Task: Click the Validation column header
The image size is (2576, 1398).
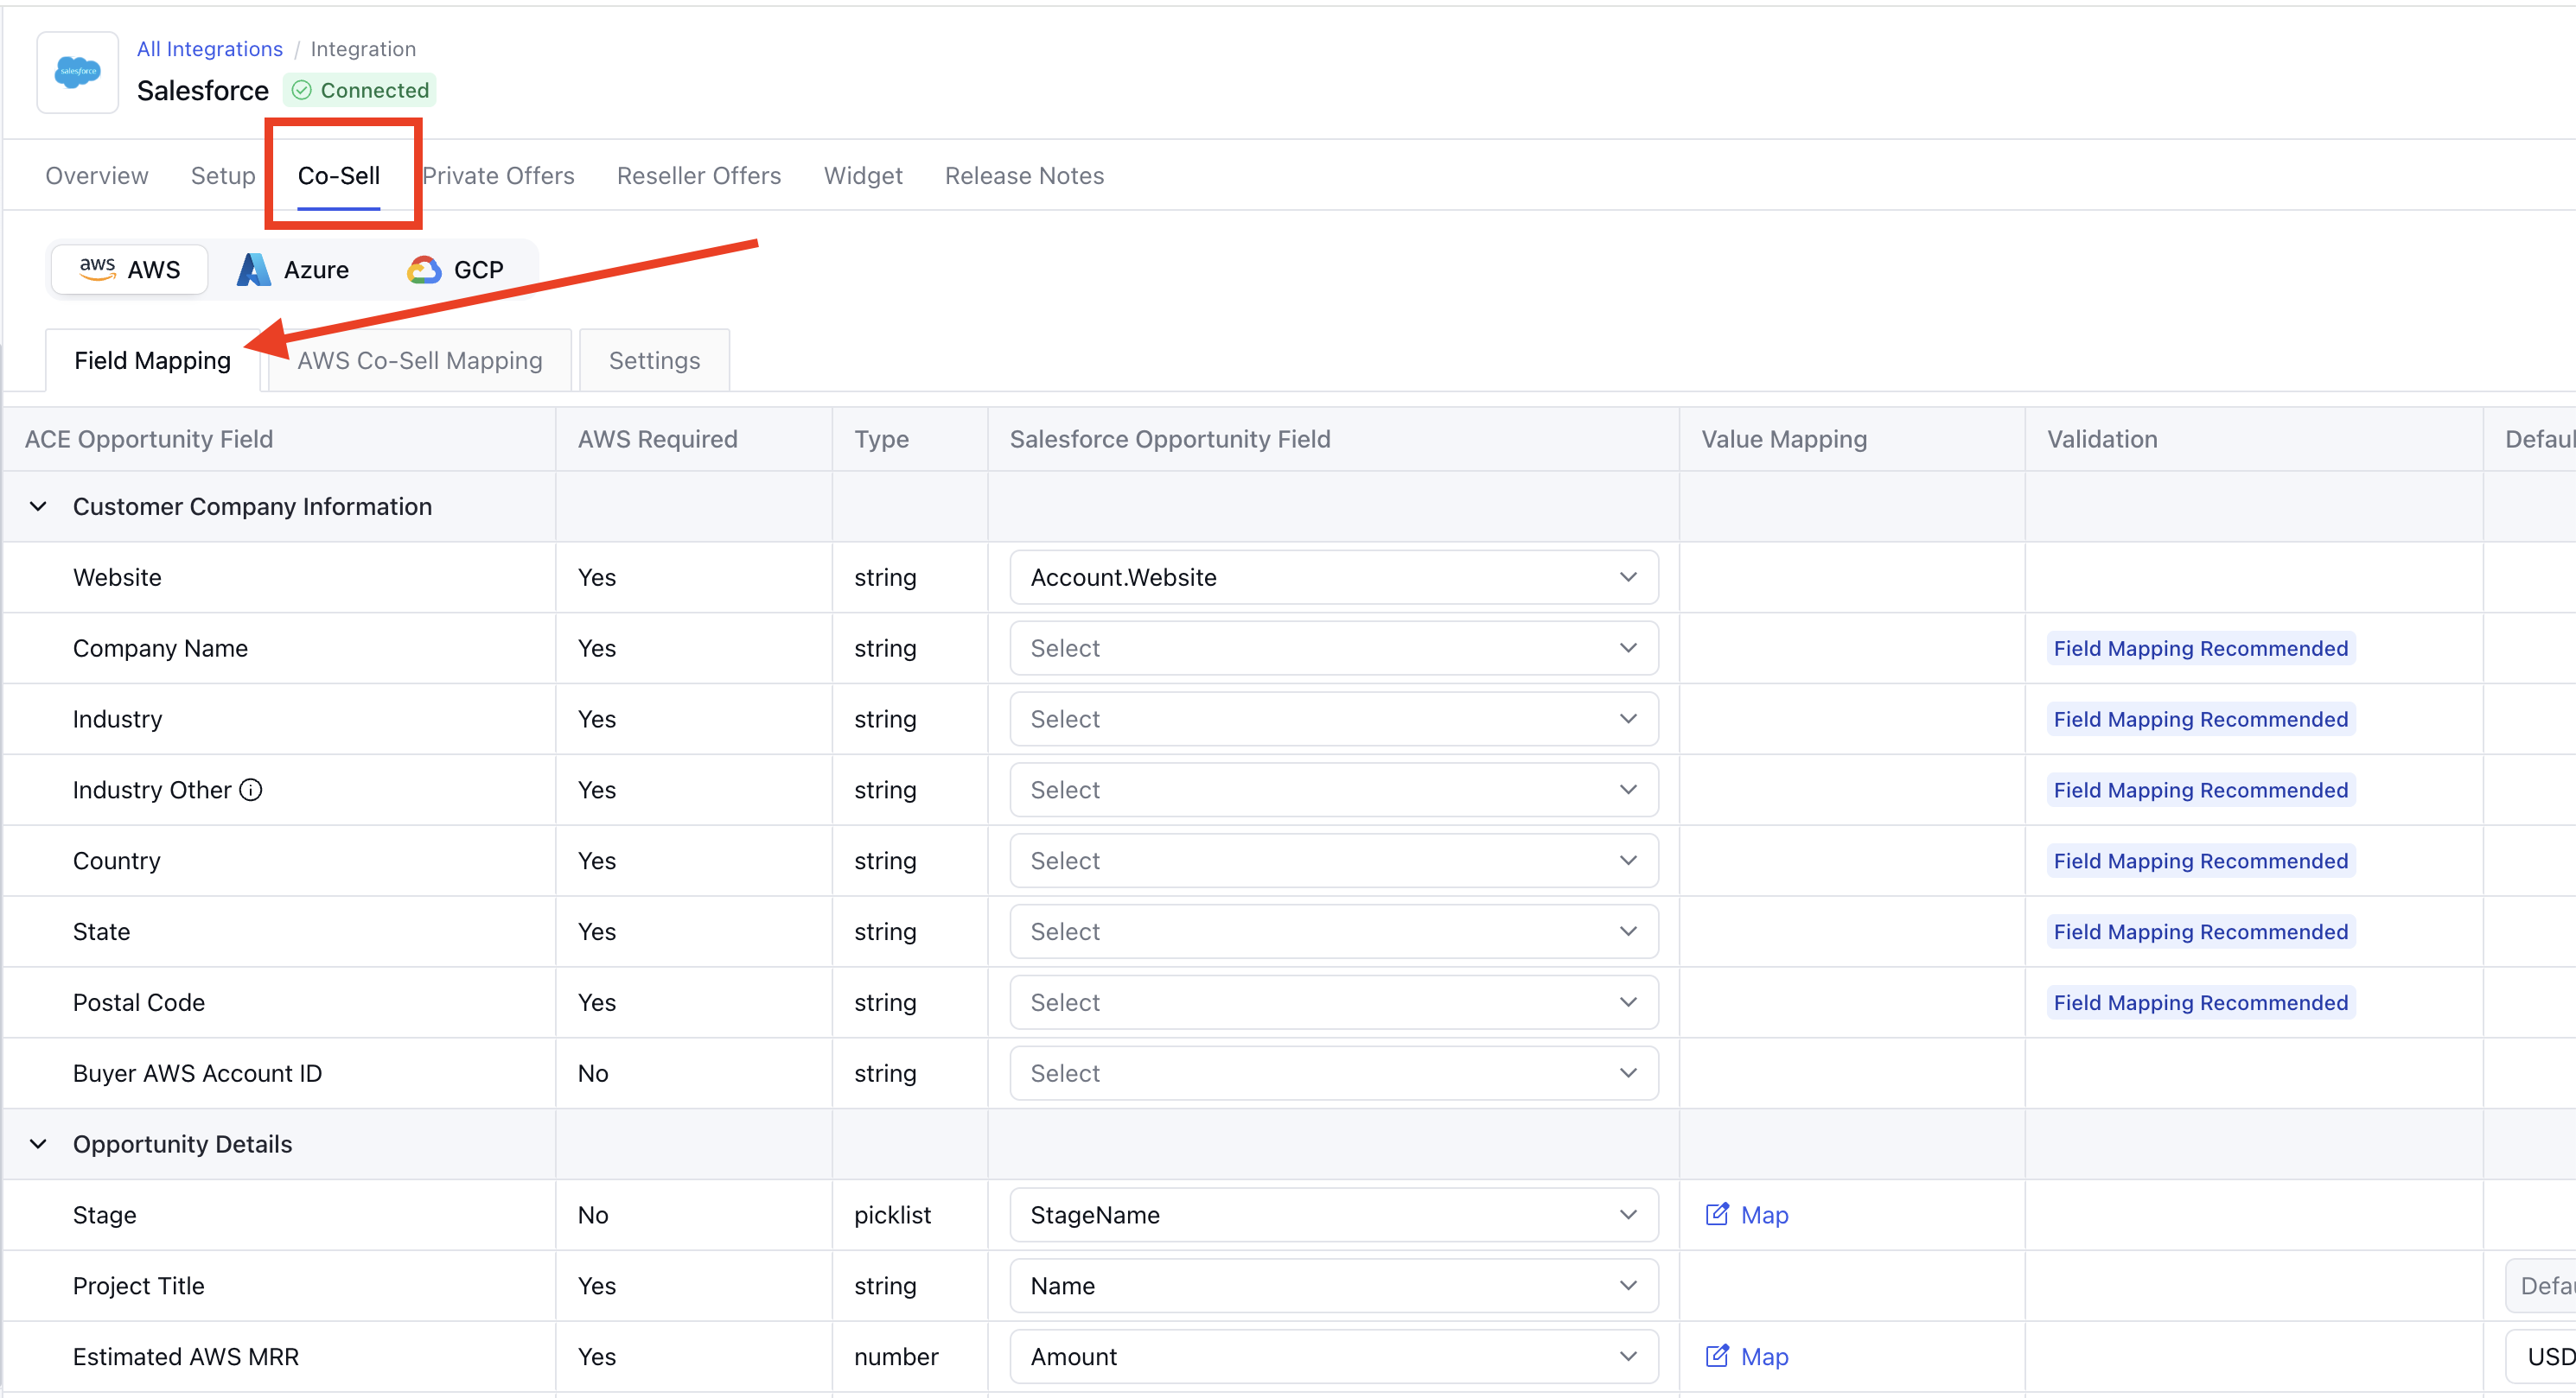Action: point(2102,440)
